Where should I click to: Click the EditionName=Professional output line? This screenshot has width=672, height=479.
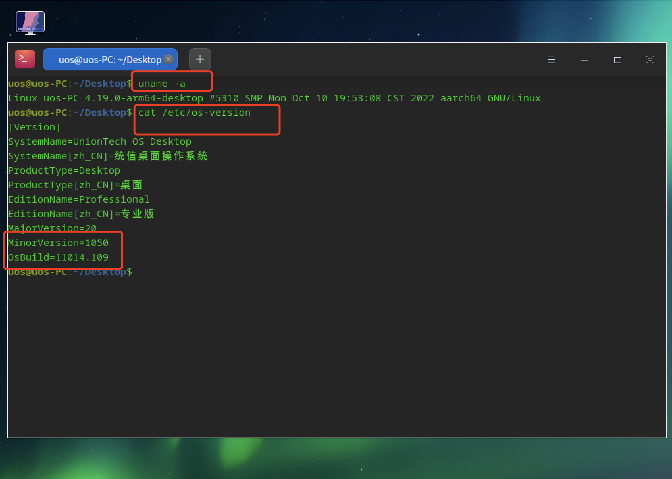coord(79,199)
